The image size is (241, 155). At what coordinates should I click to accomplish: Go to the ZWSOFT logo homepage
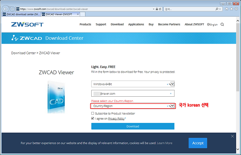coord(27,24)
